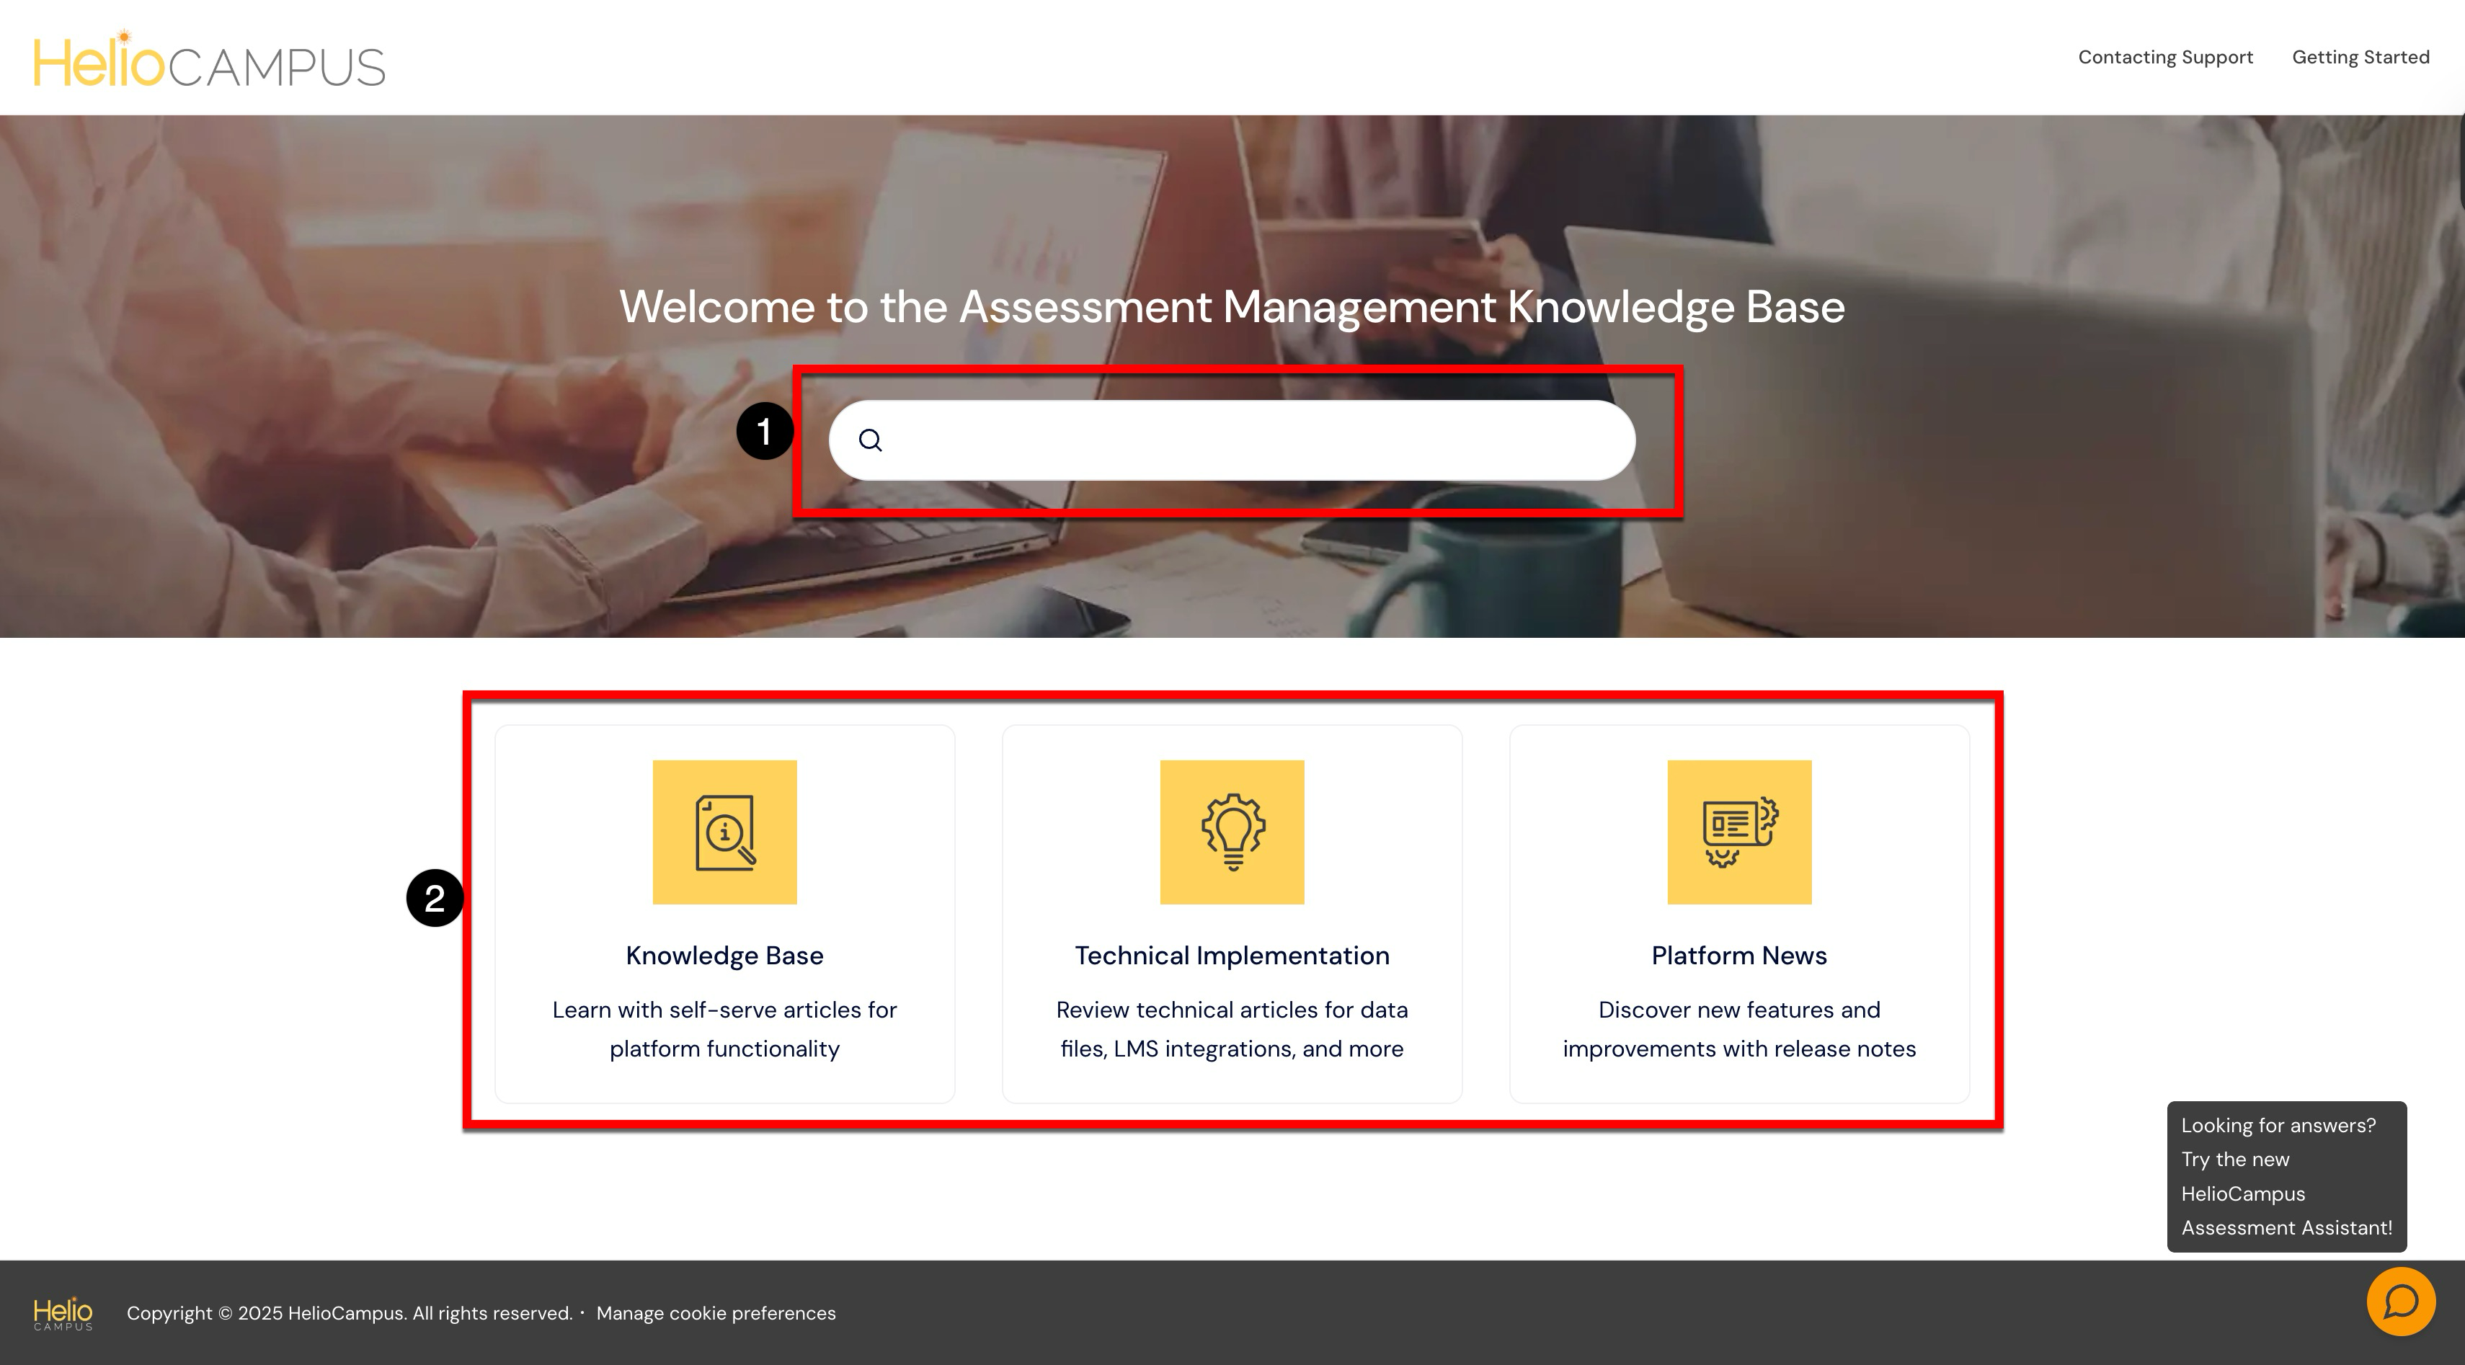
Task: Click 'Review technical articles' card description
Action: pos(1232,1029)
